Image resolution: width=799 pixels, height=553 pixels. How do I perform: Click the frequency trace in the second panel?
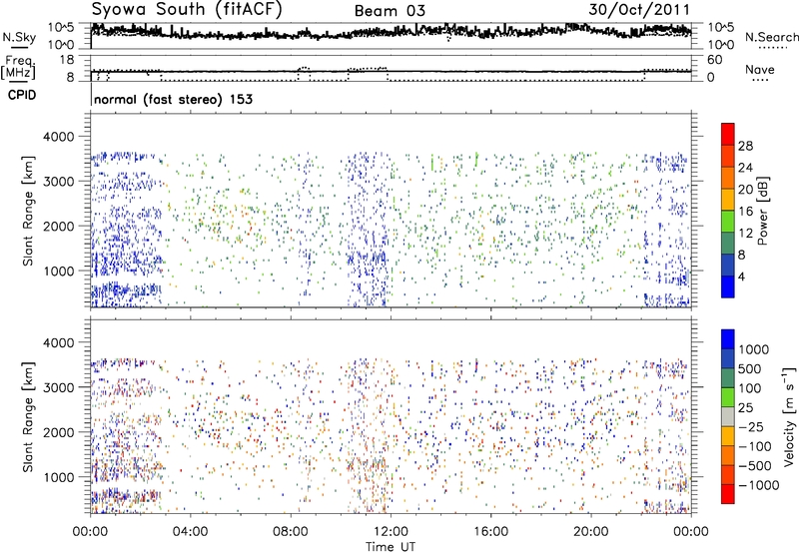point(391,71)
